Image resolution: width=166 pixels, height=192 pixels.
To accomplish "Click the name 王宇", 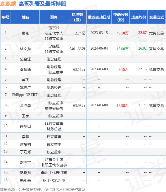I will click(x=25, y=116).
